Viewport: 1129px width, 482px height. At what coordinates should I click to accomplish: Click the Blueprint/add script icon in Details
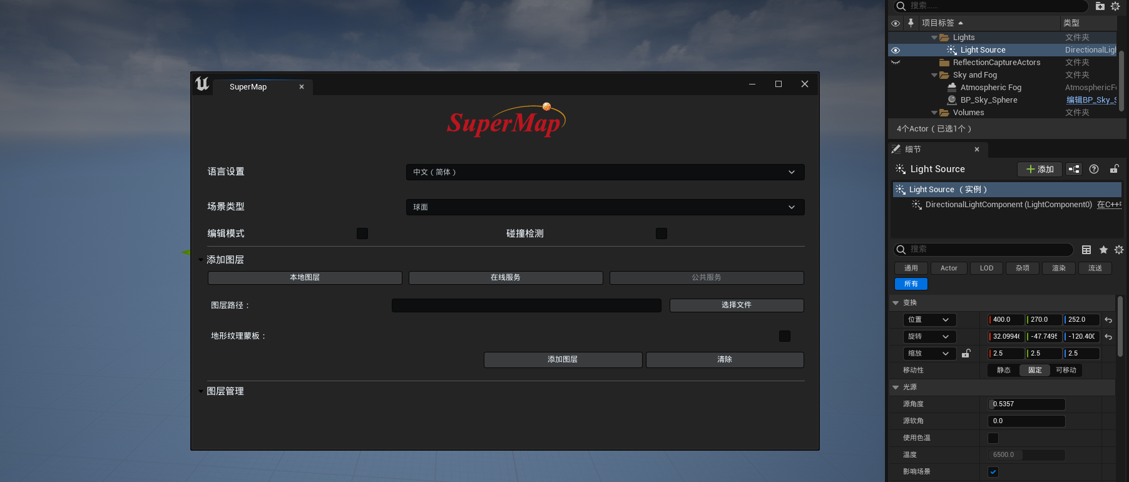pos(1074,169)
